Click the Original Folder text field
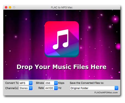The image size is (125, 103). tap(92, 88)
